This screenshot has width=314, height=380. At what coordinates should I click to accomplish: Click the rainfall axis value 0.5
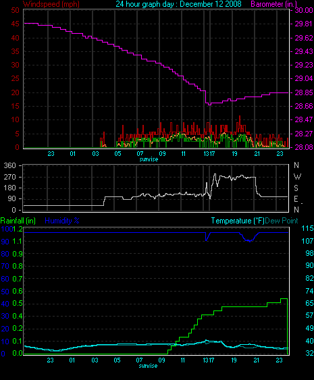click(18, 304)
